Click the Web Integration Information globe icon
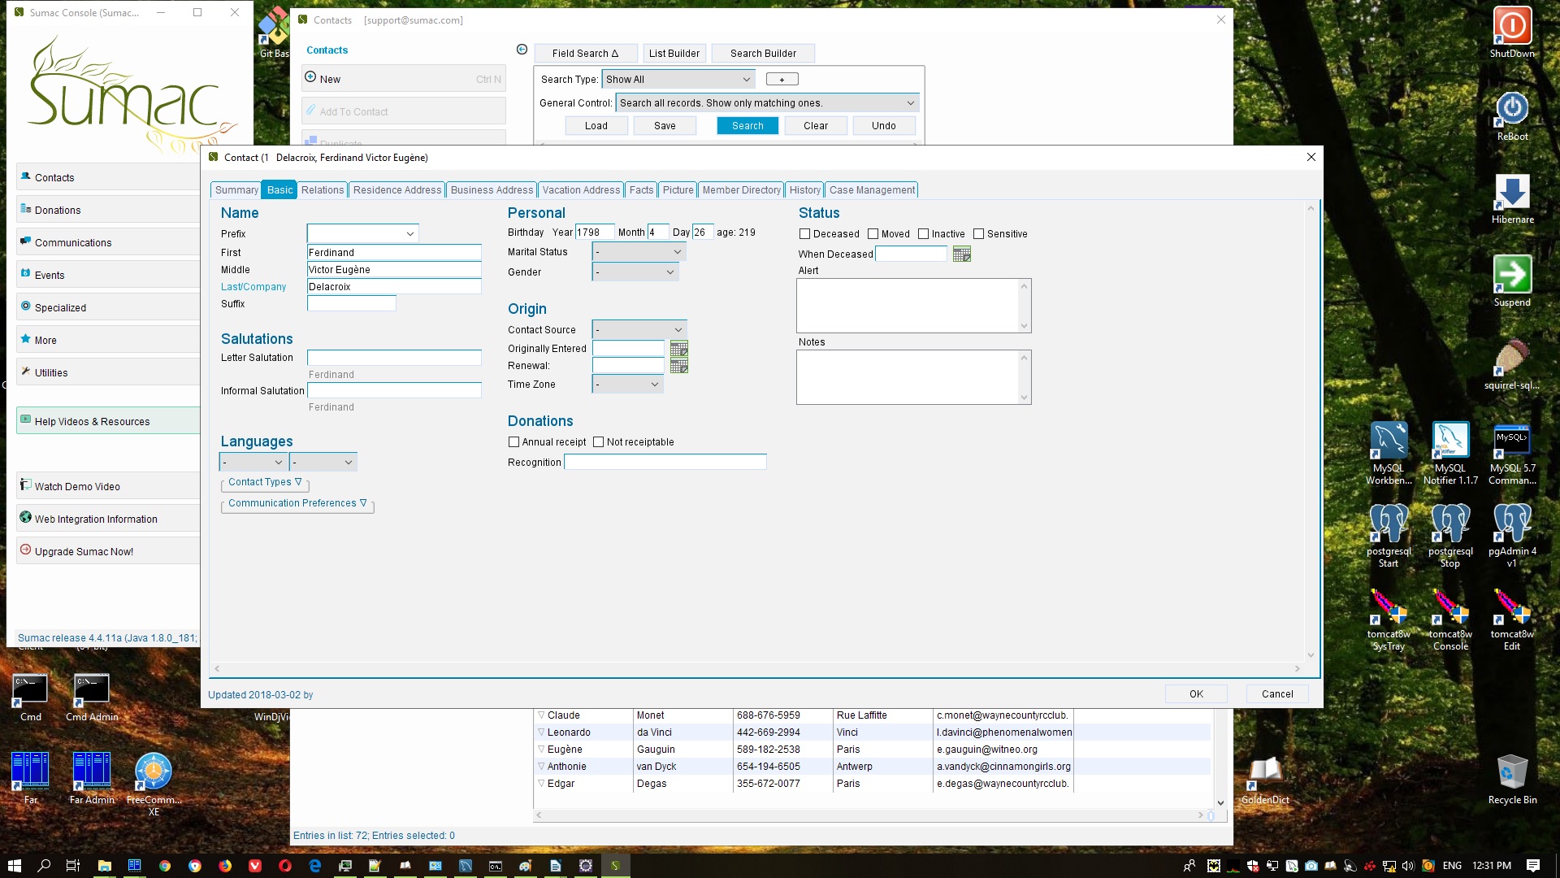The width and height of the screenshot is (1560, 878). [25, 518]
